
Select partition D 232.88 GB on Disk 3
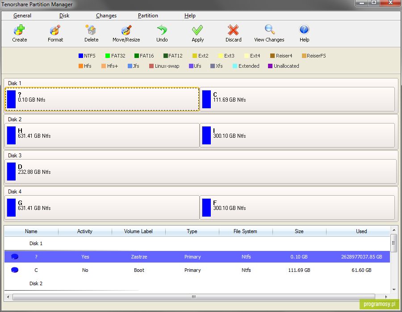[201, 171]
